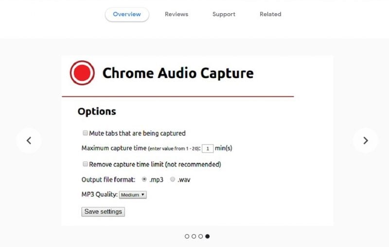
Task: Focus the maximum capture time field
Action: click(208, 149)
